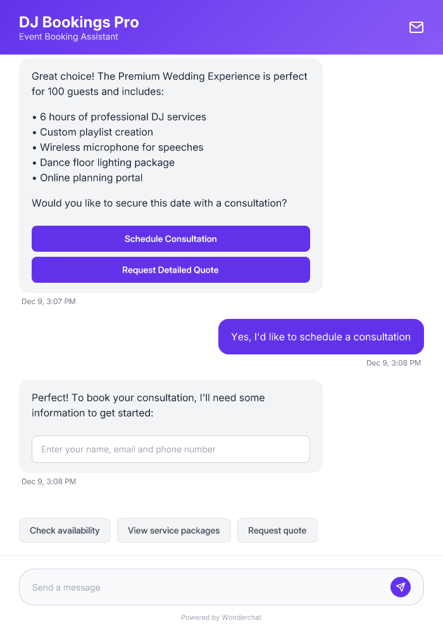Image resolution: width=443 pixels, height=634 pixels.
Task: Click the name, email and phone input field
Action: click(171, 449)
